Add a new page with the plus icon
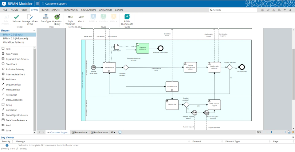 coord(120,132)
